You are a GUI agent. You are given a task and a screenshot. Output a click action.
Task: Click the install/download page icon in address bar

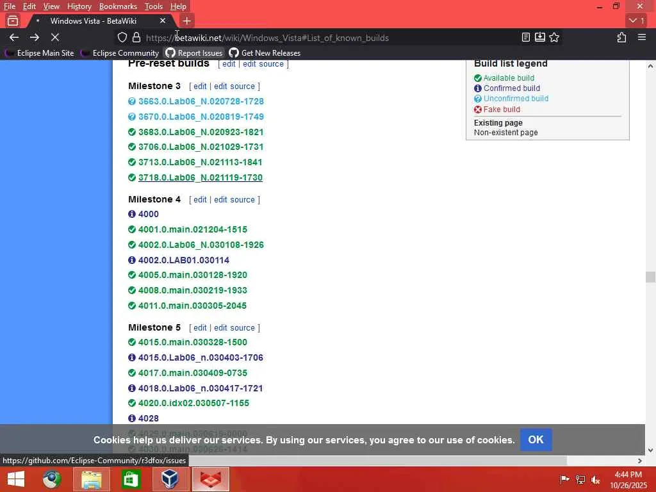539,38
